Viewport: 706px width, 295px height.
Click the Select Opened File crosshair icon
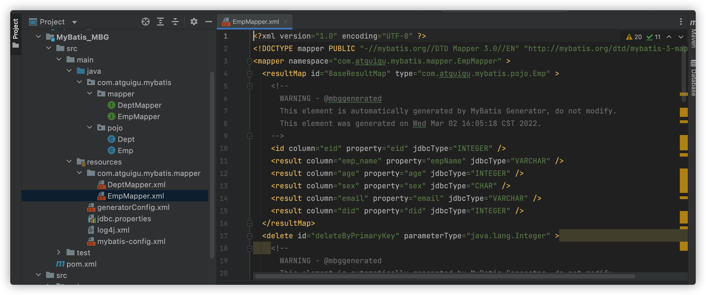[x=146, y=22]
